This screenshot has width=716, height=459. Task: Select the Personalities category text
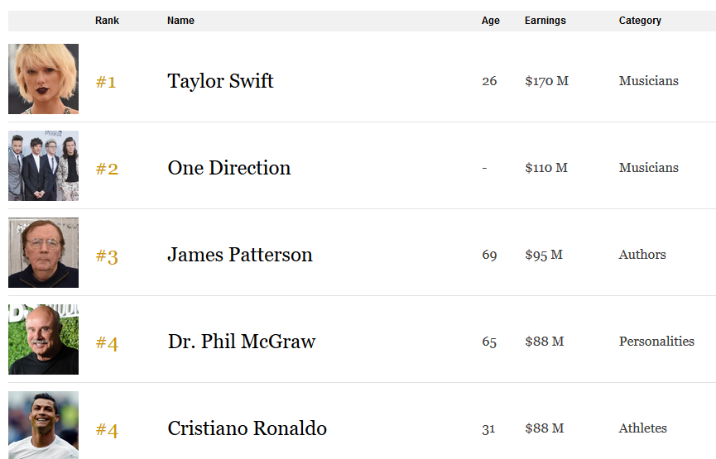coord(656,342)
